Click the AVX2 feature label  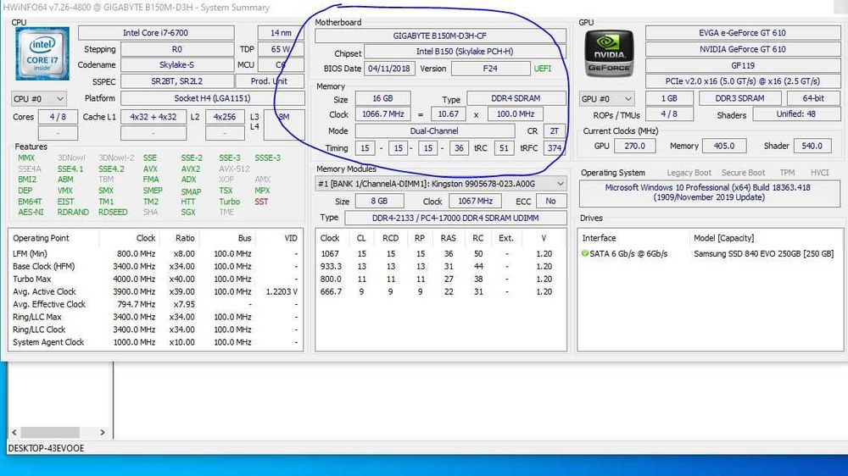[x=190, y=169]
